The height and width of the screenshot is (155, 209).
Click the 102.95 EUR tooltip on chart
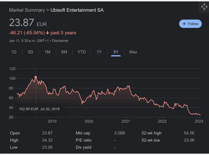coord(39,109)
